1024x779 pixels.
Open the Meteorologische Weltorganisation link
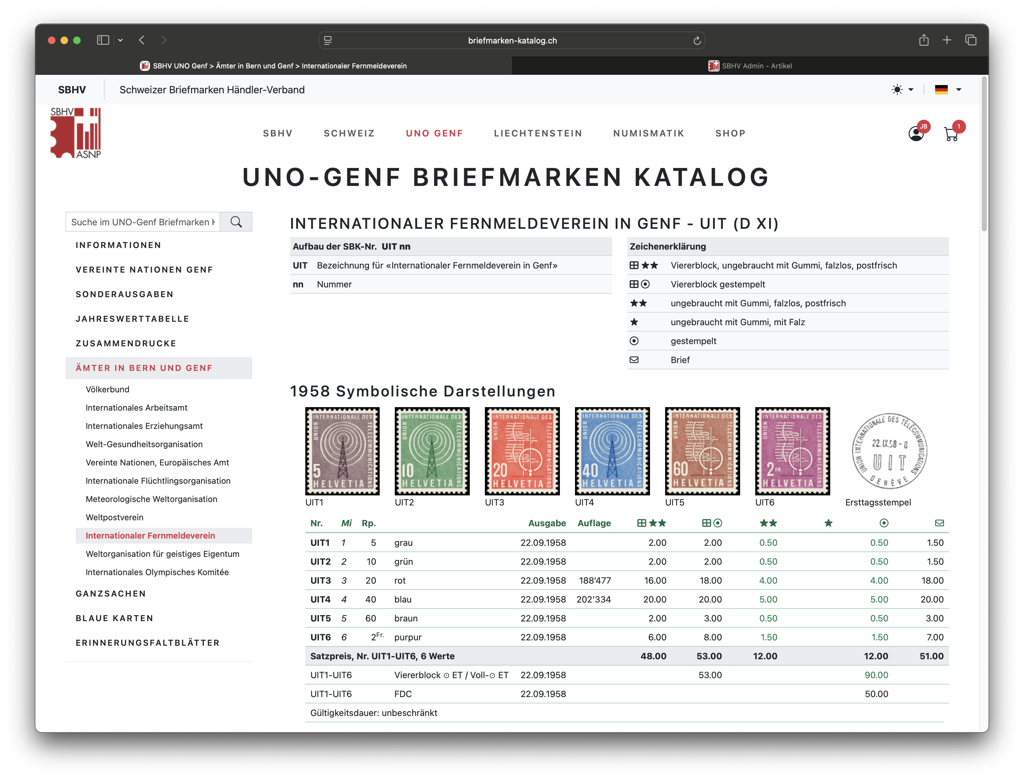tap(152, 499)
